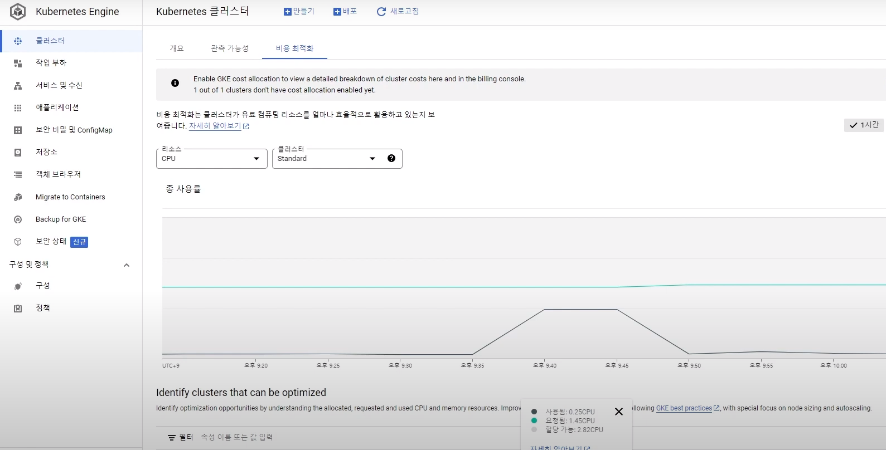Open the 저장소 storage icon
Image resolution: width=886 pixels, height=450 pixels.
click(x=18, y=153)
